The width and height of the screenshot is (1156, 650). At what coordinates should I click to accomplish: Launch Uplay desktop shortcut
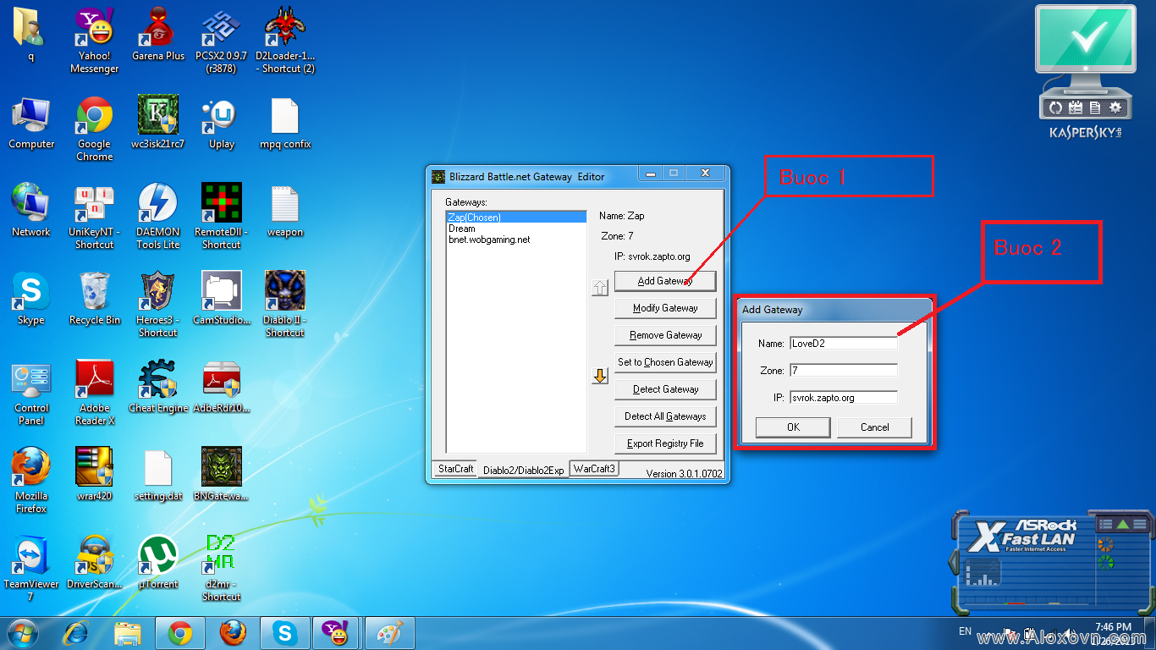coord(221,122)
